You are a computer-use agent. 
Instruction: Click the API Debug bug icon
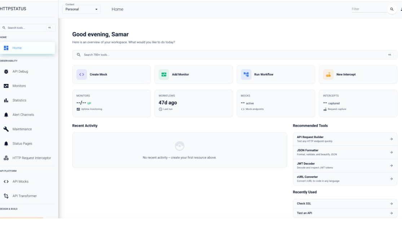[x=6, y=71]
